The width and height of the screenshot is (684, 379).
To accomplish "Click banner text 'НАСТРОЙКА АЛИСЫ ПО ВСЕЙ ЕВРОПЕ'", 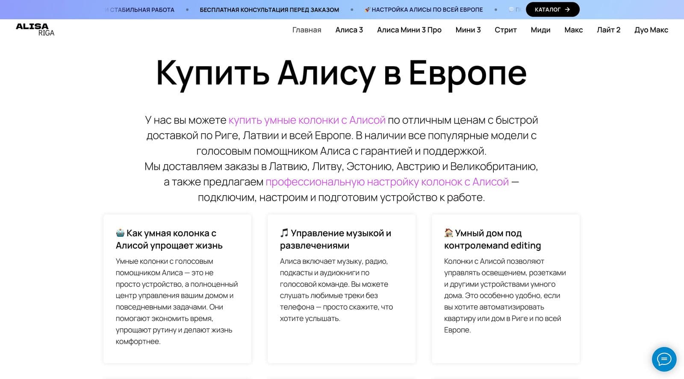I will point(427,9).
